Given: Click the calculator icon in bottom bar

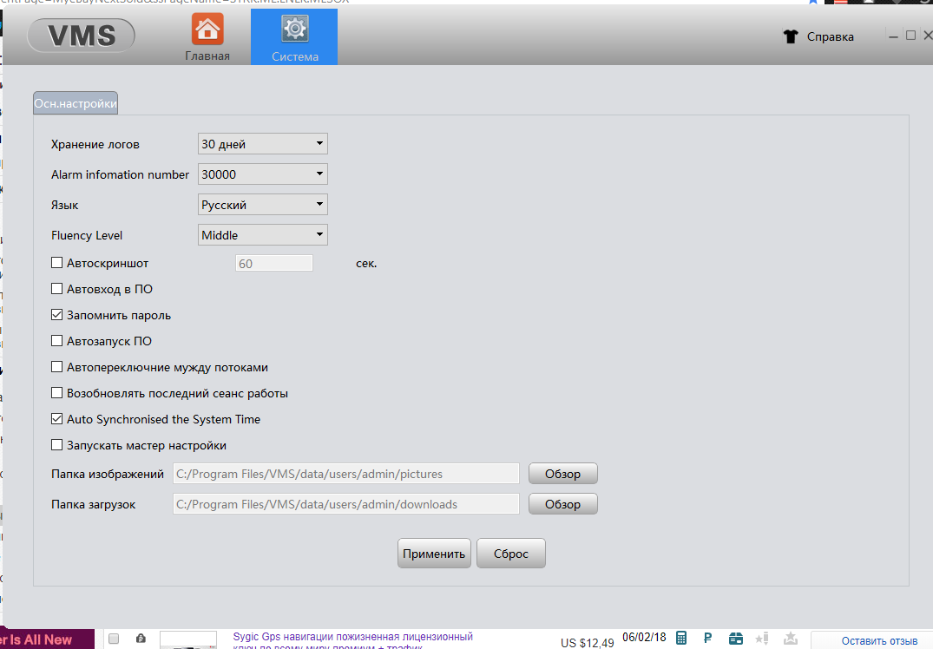Looking at the screenshot, I should point(681,639).
